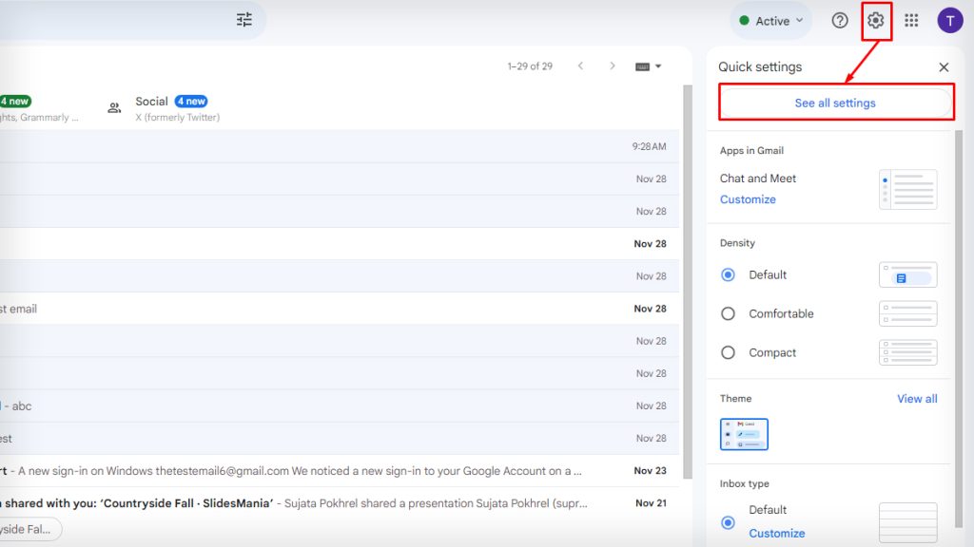Go to newer emails with left pagination arrow
The image size is (974, 547).
click(x=581, y=66)
